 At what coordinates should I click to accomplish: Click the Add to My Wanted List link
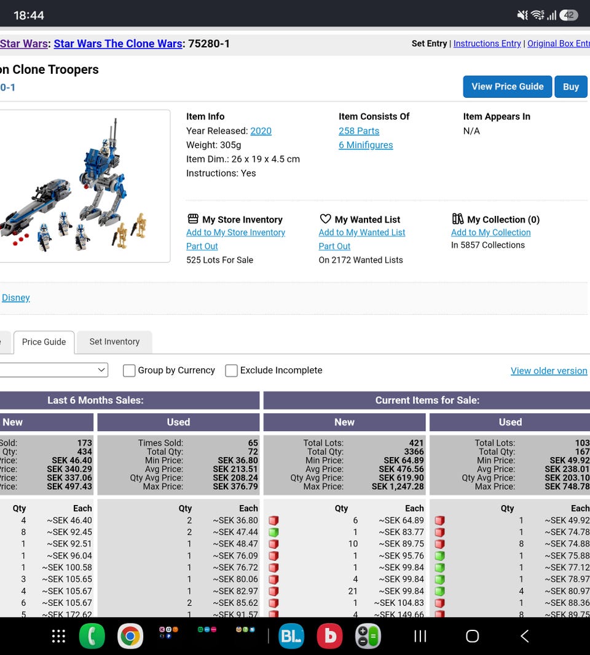pyautogui.click(x=362, y=232)
